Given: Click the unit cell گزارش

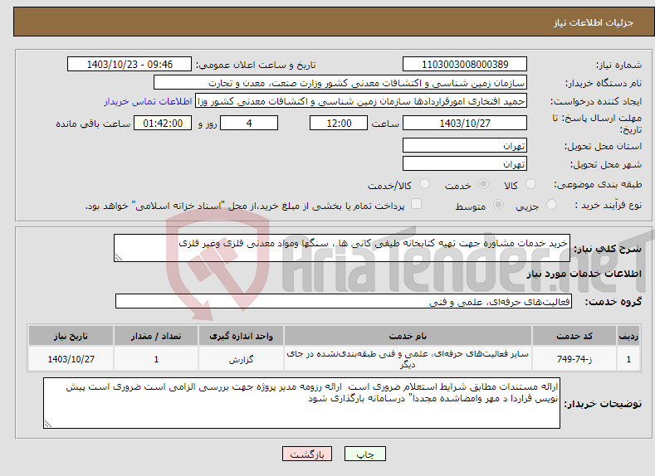Looking at the screenshot, I should [241, 359].
